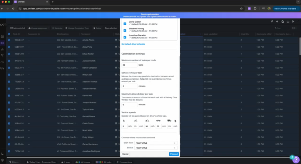Open the Filters dropdown in bottom bar
The height and width of the screenshot is (164, 301).
(x=14, y=162)
